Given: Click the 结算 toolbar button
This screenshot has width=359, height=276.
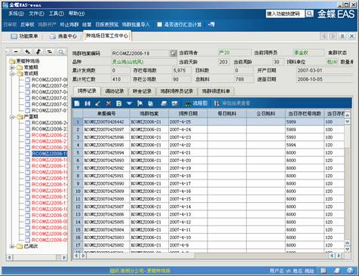Looking at the screenshot, I should coord(87,25).
